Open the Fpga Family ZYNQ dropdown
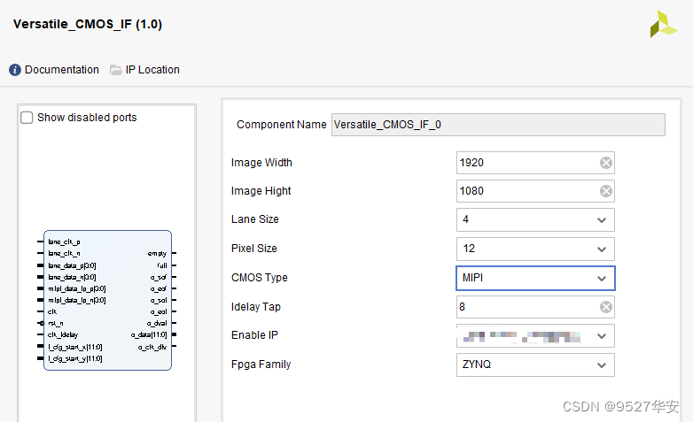The height and width of the screenshot is (422, 693). click(602, 364)
